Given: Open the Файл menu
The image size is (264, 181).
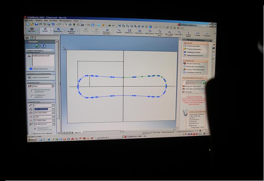Looking at the screenshot, I should (x=31, y=20).
